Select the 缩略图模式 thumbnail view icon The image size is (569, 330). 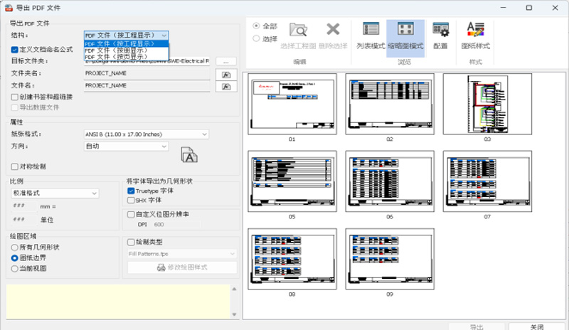pos(406,35)
